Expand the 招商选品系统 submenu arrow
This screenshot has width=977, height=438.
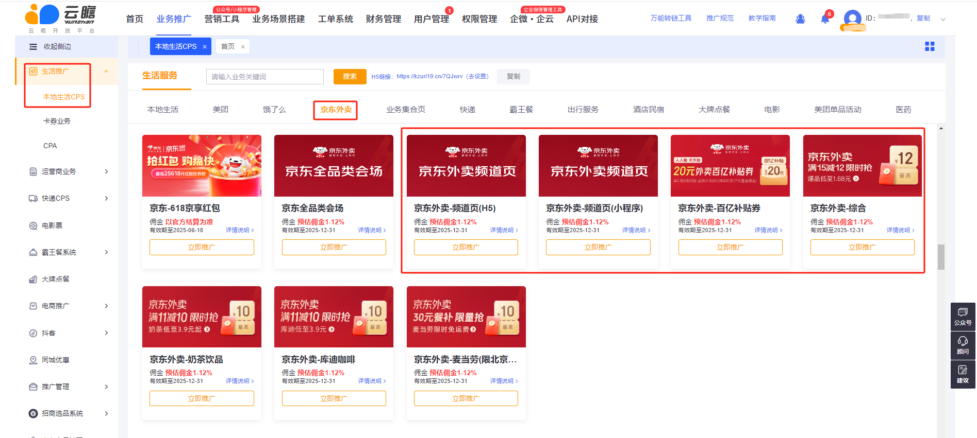pyautogui.click(x=106, y=413)
